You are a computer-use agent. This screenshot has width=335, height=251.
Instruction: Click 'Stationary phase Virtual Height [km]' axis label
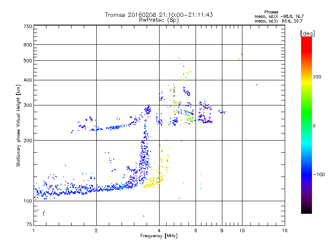pyautogui.click(x=18, y=126)
